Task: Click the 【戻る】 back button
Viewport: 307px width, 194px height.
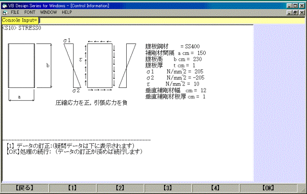Action: pyautogui.click(x=25, y=188)
